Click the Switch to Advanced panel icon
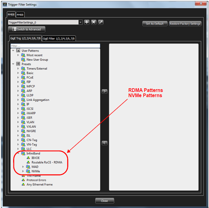Image resolution: width=209 pixels, height=208 pixels. 14,29
